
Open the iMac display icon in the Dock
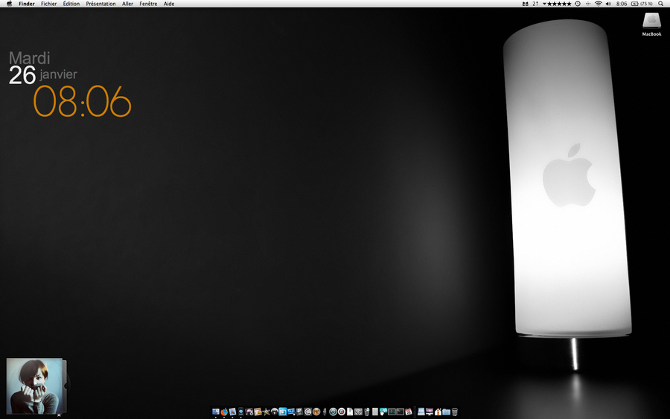430,412
